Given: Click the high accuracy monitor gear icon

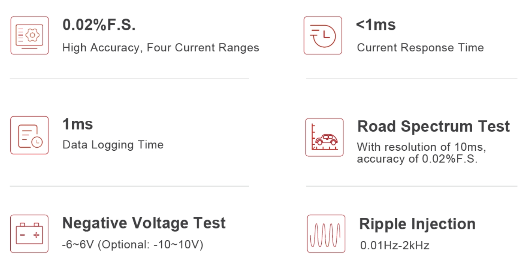Looking at the screenshot, I should pyautogui.click(x=30, y=36).
